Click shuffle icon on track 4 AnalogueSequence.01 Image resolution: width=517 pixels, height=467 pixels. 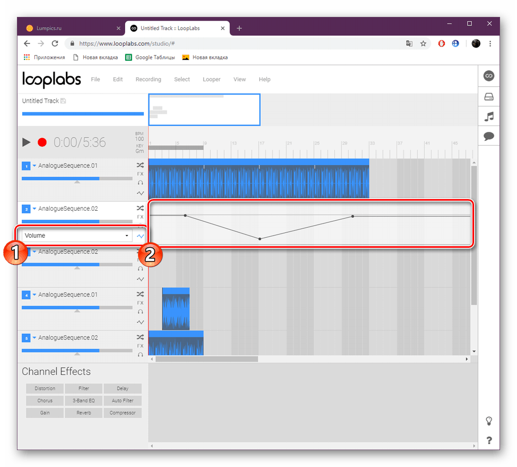pos(140,294)
